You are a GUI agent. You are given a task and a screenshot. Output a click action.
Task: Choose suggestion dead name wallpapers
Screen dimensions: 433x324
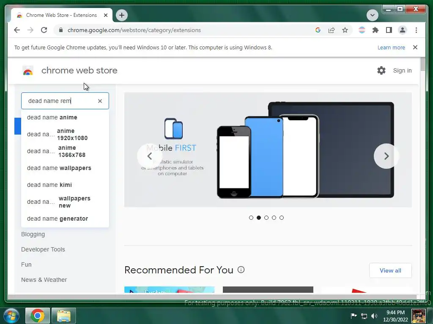pyautogui.click(x=65, y=168)
